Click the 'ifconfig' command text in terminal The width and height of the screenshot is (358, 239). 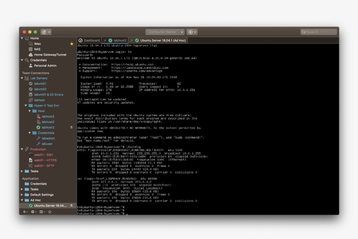(134, 147)
